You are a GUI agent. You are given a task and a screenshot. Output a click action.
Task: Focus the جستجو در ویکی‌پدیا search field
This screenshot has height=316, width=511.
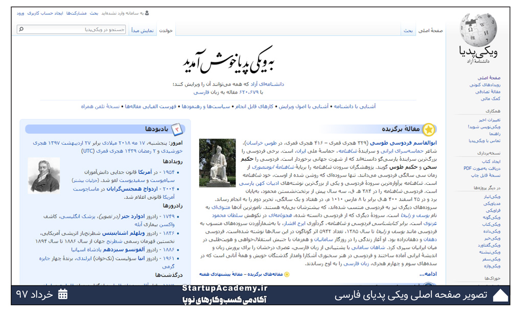[71, 29]
